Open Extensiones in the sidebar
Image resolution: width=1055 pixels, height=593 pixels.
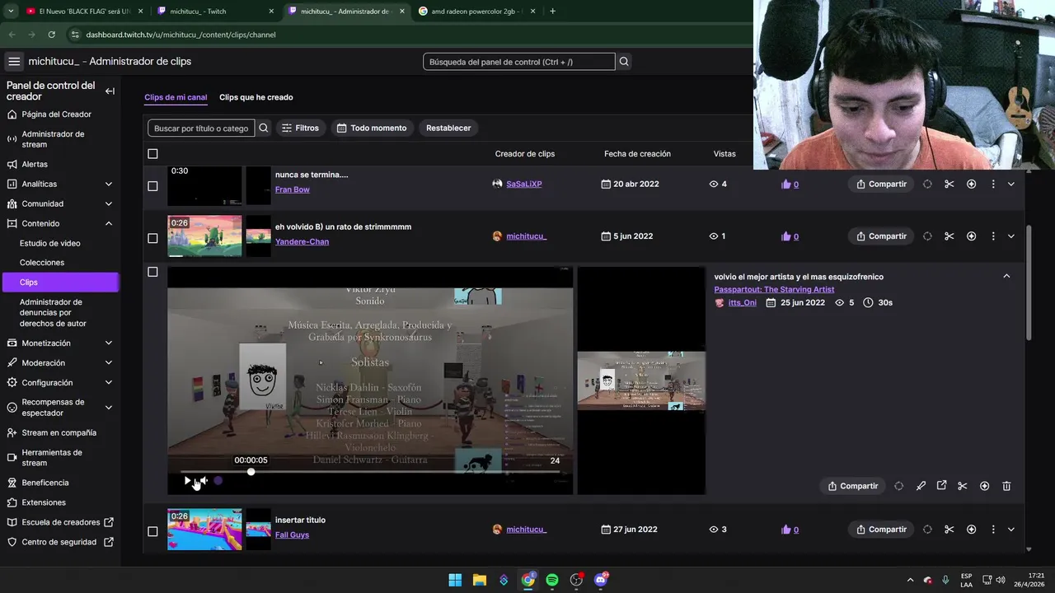pyautogui.click(x=44, y=502)
